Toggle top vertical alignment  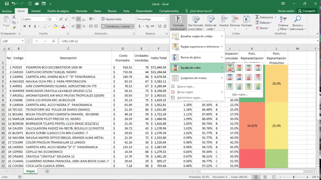pyautogui.click(x=73, y=19)
